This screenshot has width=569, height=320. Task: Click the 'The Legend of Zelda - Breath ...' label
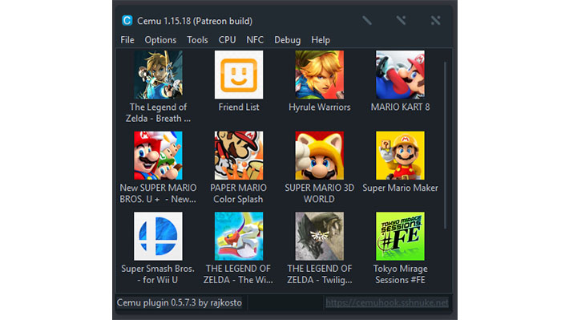(158, 112)
